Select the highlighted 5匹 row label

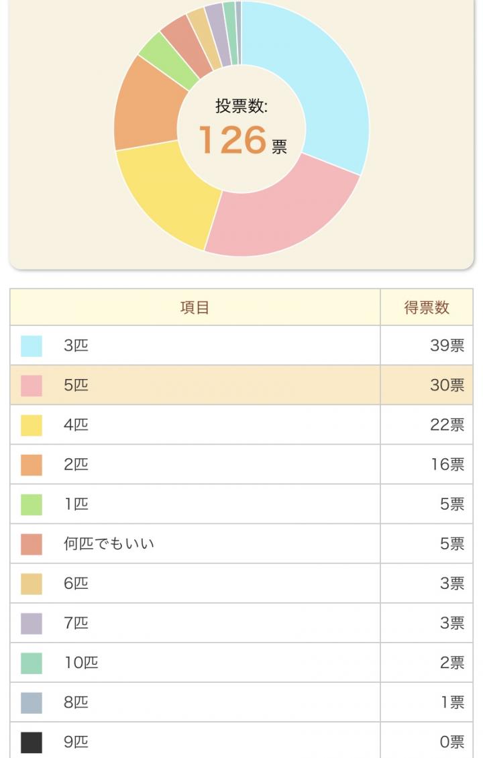coord(76,385)
